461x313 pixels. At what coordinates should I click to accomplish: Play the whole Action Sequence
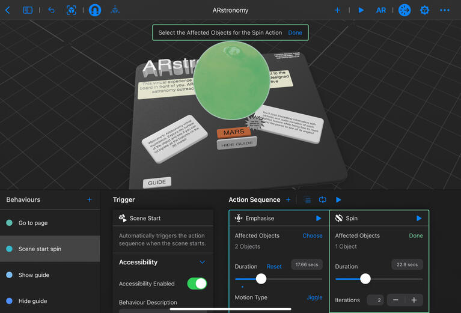(x=338, y=199)
